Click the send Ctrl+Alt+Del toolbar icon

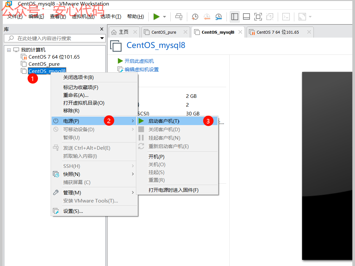tap(179, 17)
